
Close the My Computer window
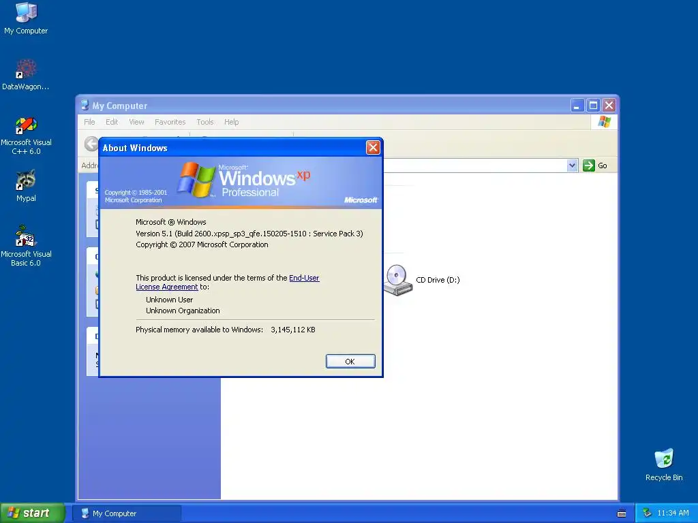tap(609, 106)
